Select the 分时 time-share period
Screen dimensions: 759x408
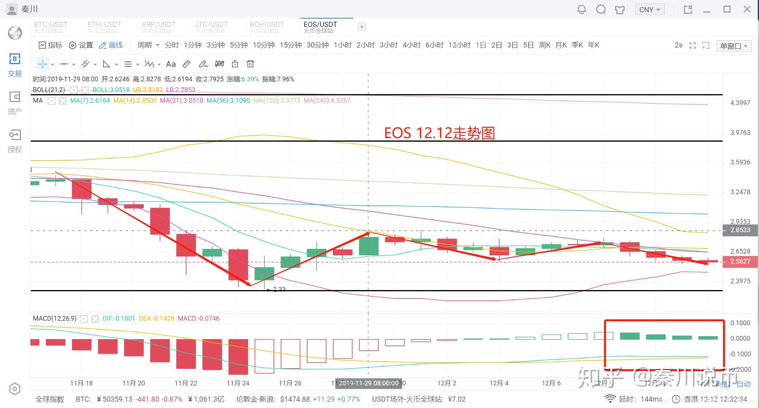point(172,45)
